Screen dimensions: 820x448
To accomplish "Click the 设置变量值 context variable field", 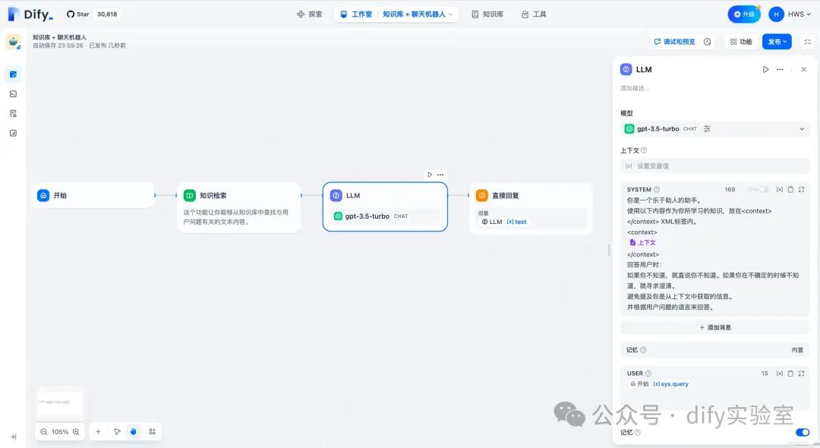I will coord(714,166).
